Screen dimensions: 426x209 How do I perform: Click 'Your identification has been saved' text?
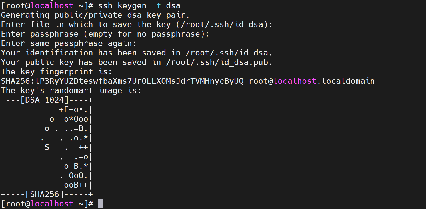83,53
